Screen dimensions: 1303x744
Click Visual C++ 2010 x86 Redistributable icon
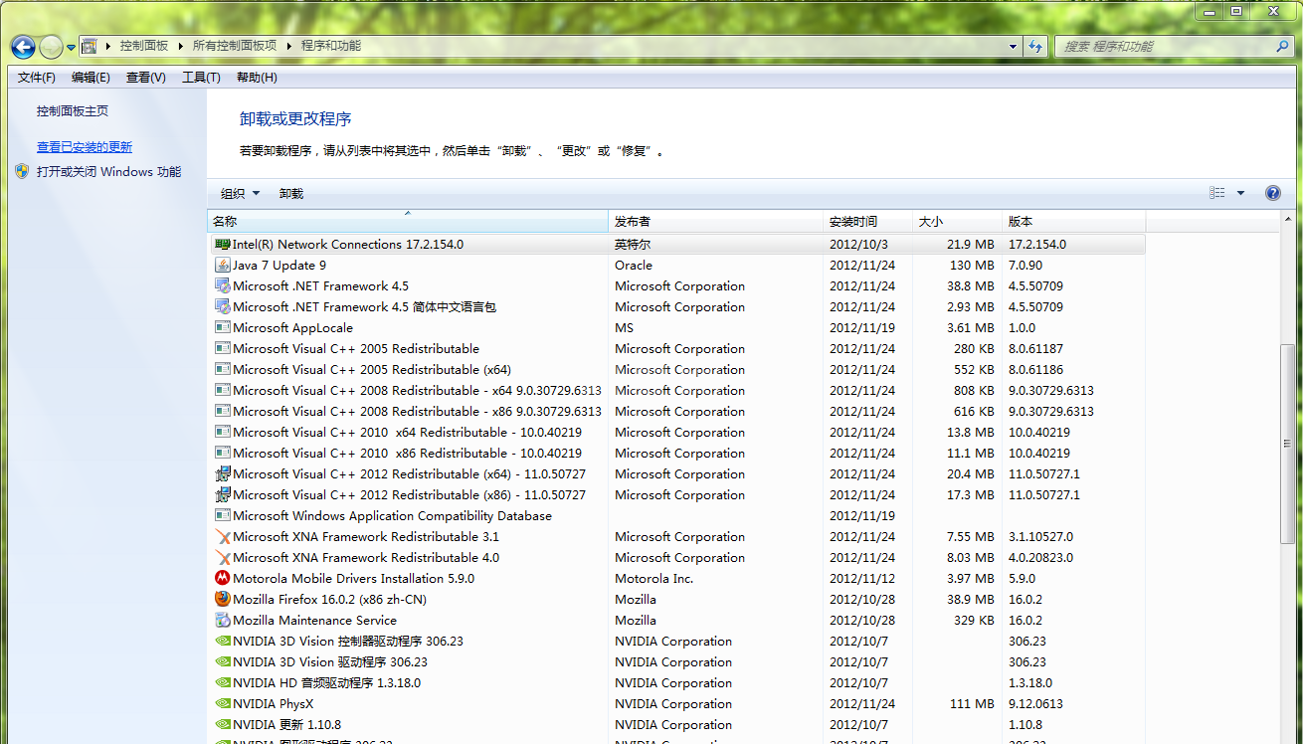click(223, 453)
